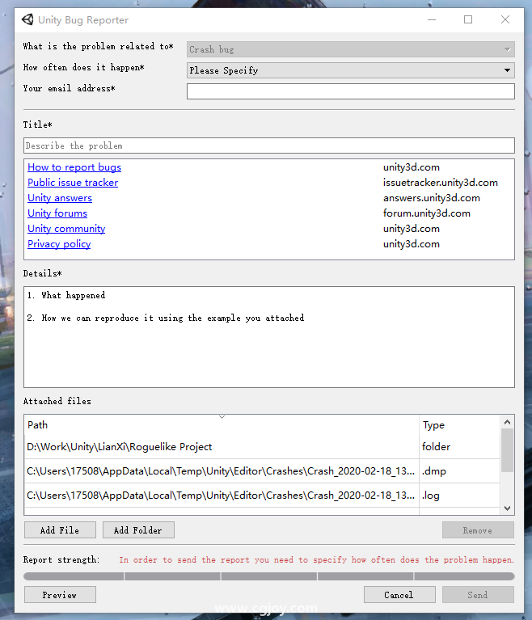This screenshot has width=532, height=620.
Task: Click the '.dmp' type cell
Action: coord(460,471)
